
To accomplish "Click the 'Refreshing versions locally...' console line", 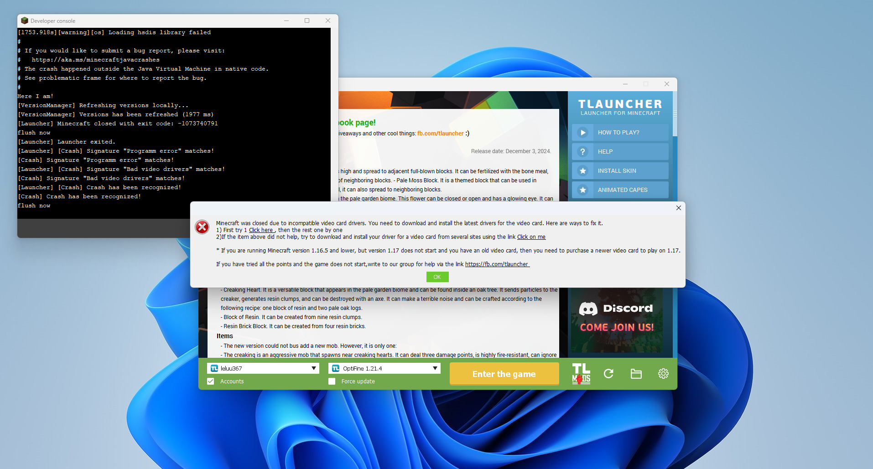I will [103, 105].
